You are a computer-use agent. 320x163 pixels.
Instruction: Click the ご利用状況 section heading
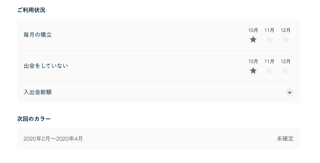(x=31, y=10)
